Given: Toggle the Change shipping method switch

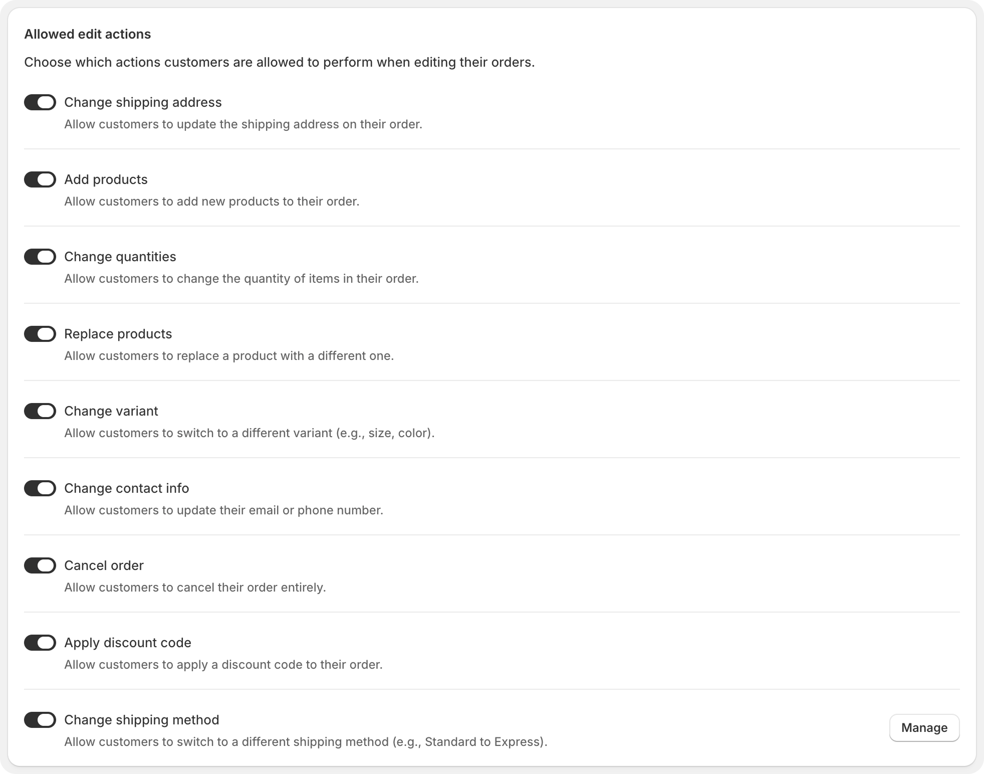Looking at the screenshot, I should (40, 720).
